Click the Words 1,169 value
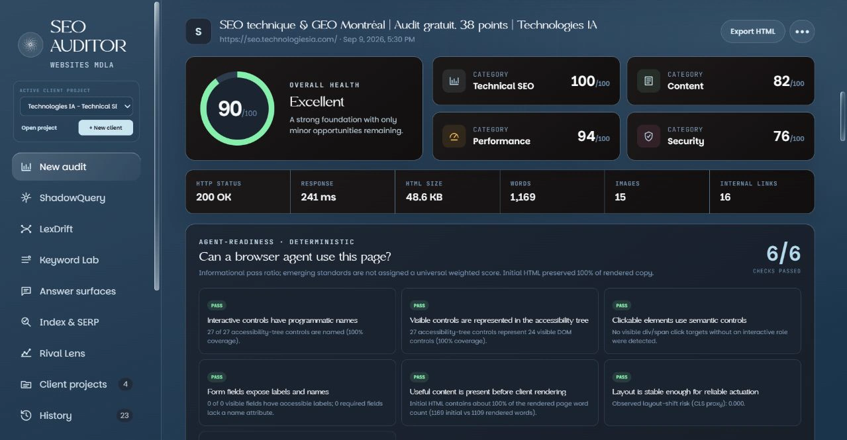 point(523,197)
